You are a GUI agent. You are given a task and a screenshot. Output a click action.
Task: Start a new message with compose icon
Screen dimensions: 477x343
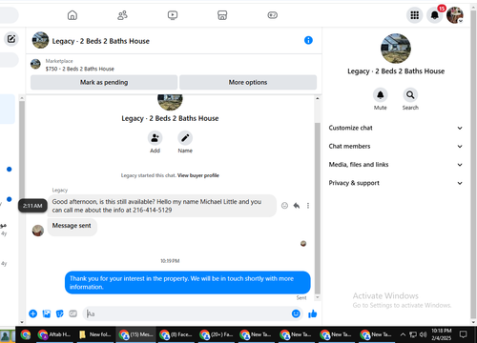(11, 39)
